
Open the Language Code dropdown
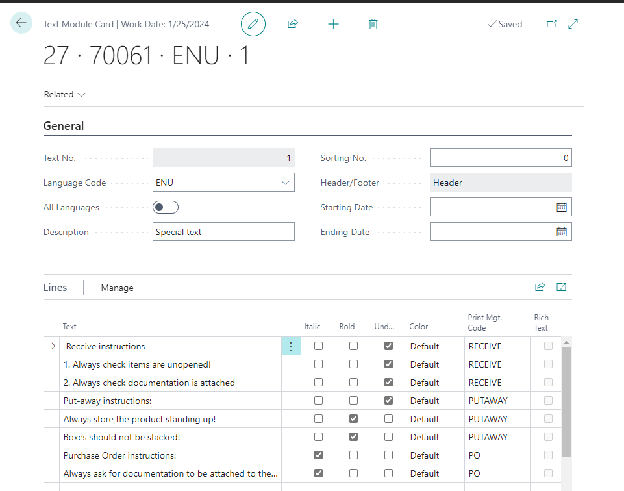[x=285, y=183]
